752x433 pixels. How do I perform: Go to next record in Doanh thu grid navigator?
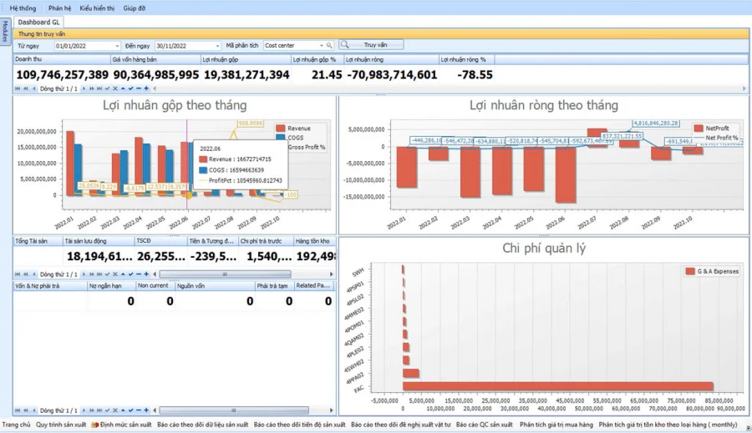84,88
